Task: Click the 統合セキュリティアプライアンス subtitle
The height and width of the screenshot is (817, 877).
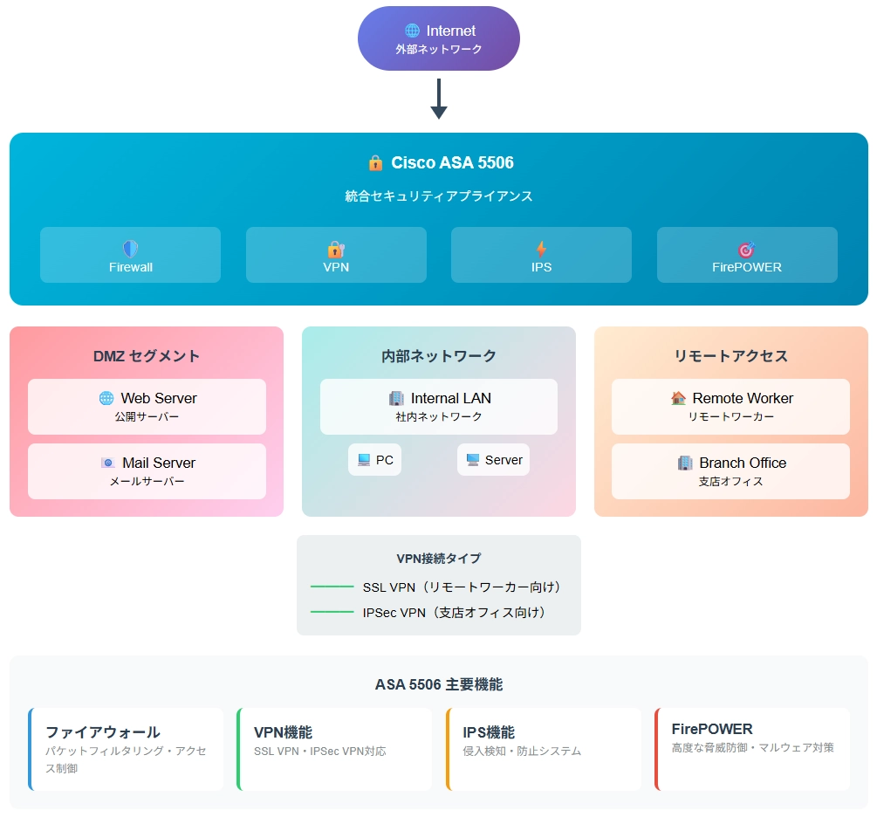Action: (439, 196)
